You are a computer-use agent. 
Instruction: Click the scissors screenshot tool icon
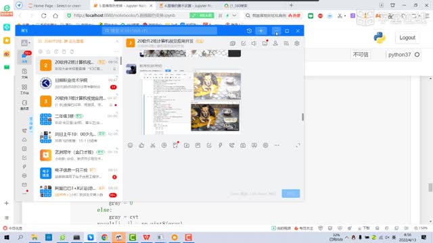pyautogui.click(x=153, y=145)
